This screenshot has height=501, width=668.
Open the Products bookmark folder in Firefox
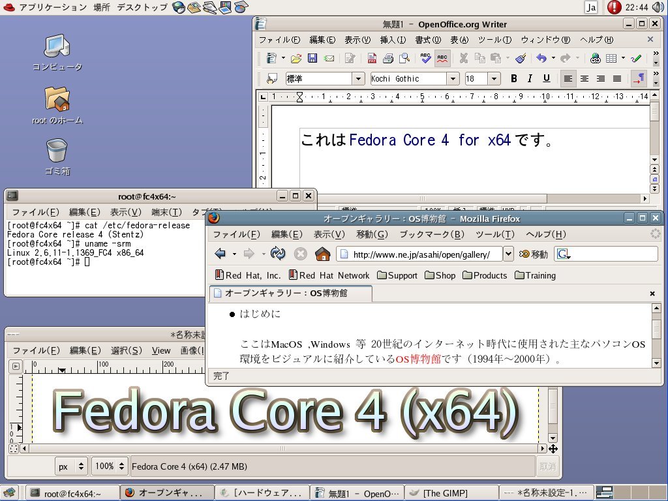click(x=485, y=275)
